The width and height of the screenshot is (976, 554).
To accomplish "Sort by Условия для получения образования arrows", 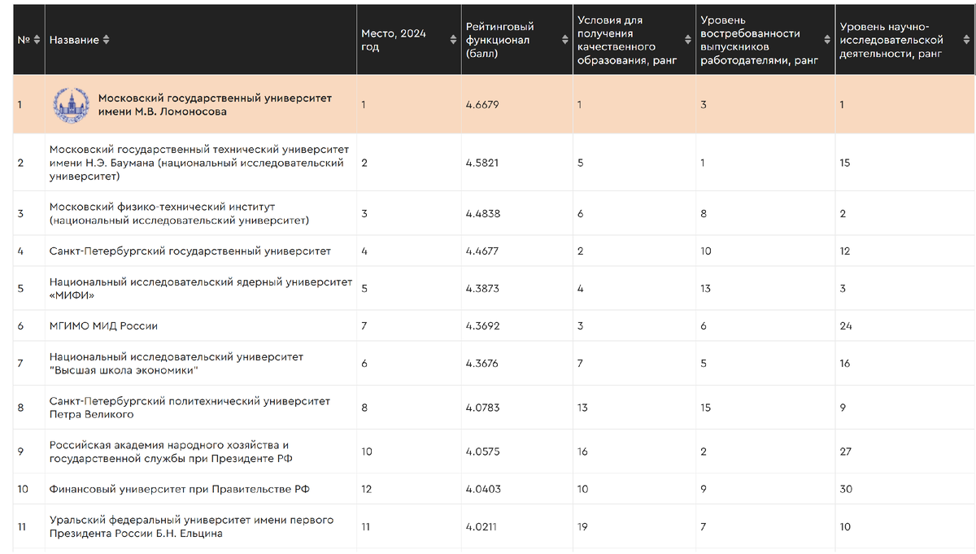I will tap(688, 40).
